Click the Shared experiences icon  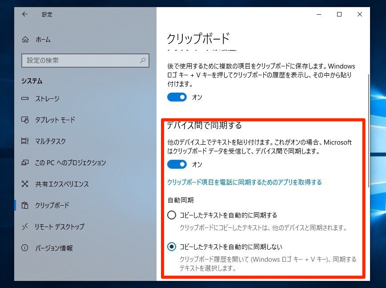coord(25,184)
